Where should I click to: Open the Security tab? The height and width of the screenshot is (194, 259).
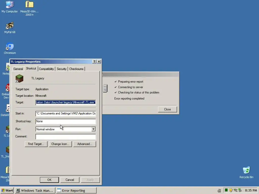(x=62, y=69)
